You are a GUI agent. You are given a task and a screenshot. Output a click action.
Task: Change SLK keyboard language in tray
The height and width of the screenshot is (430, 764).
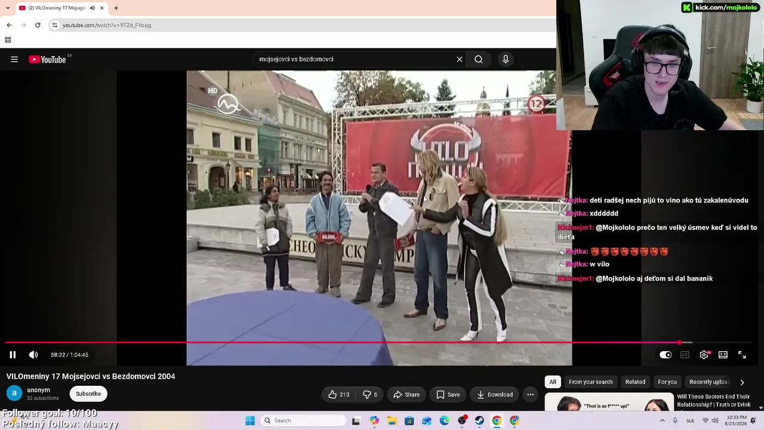[690, 420]
